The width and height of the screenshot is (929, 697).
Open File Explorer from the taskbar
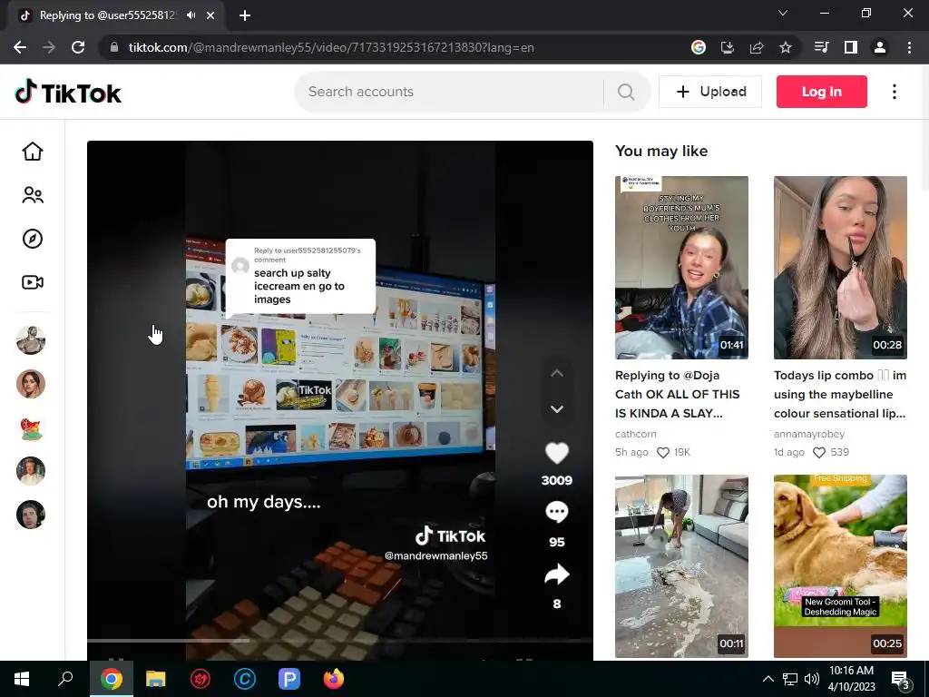pyautogui.click(x=156, y=679)
